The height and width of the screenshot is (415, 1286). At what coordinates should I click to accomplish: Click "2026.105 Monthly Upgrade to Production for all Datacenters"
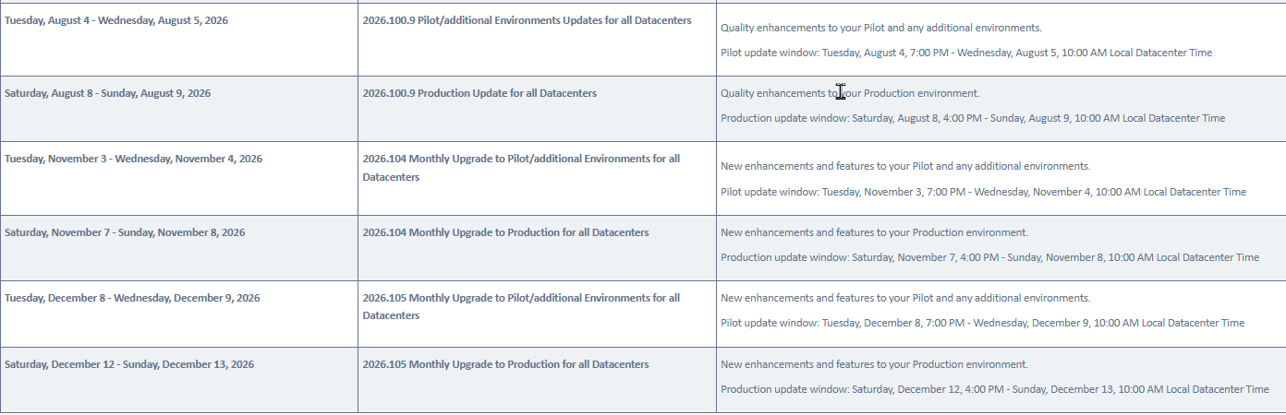tap(505, 364)
